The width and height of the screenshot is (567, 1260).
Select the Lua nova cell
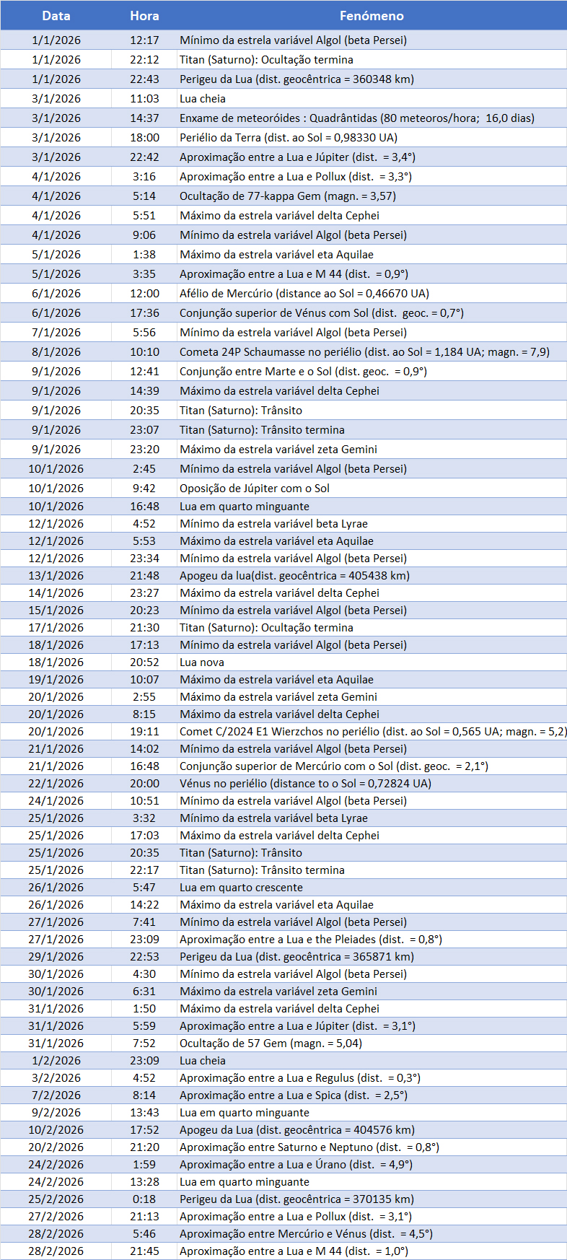[202, 662]
